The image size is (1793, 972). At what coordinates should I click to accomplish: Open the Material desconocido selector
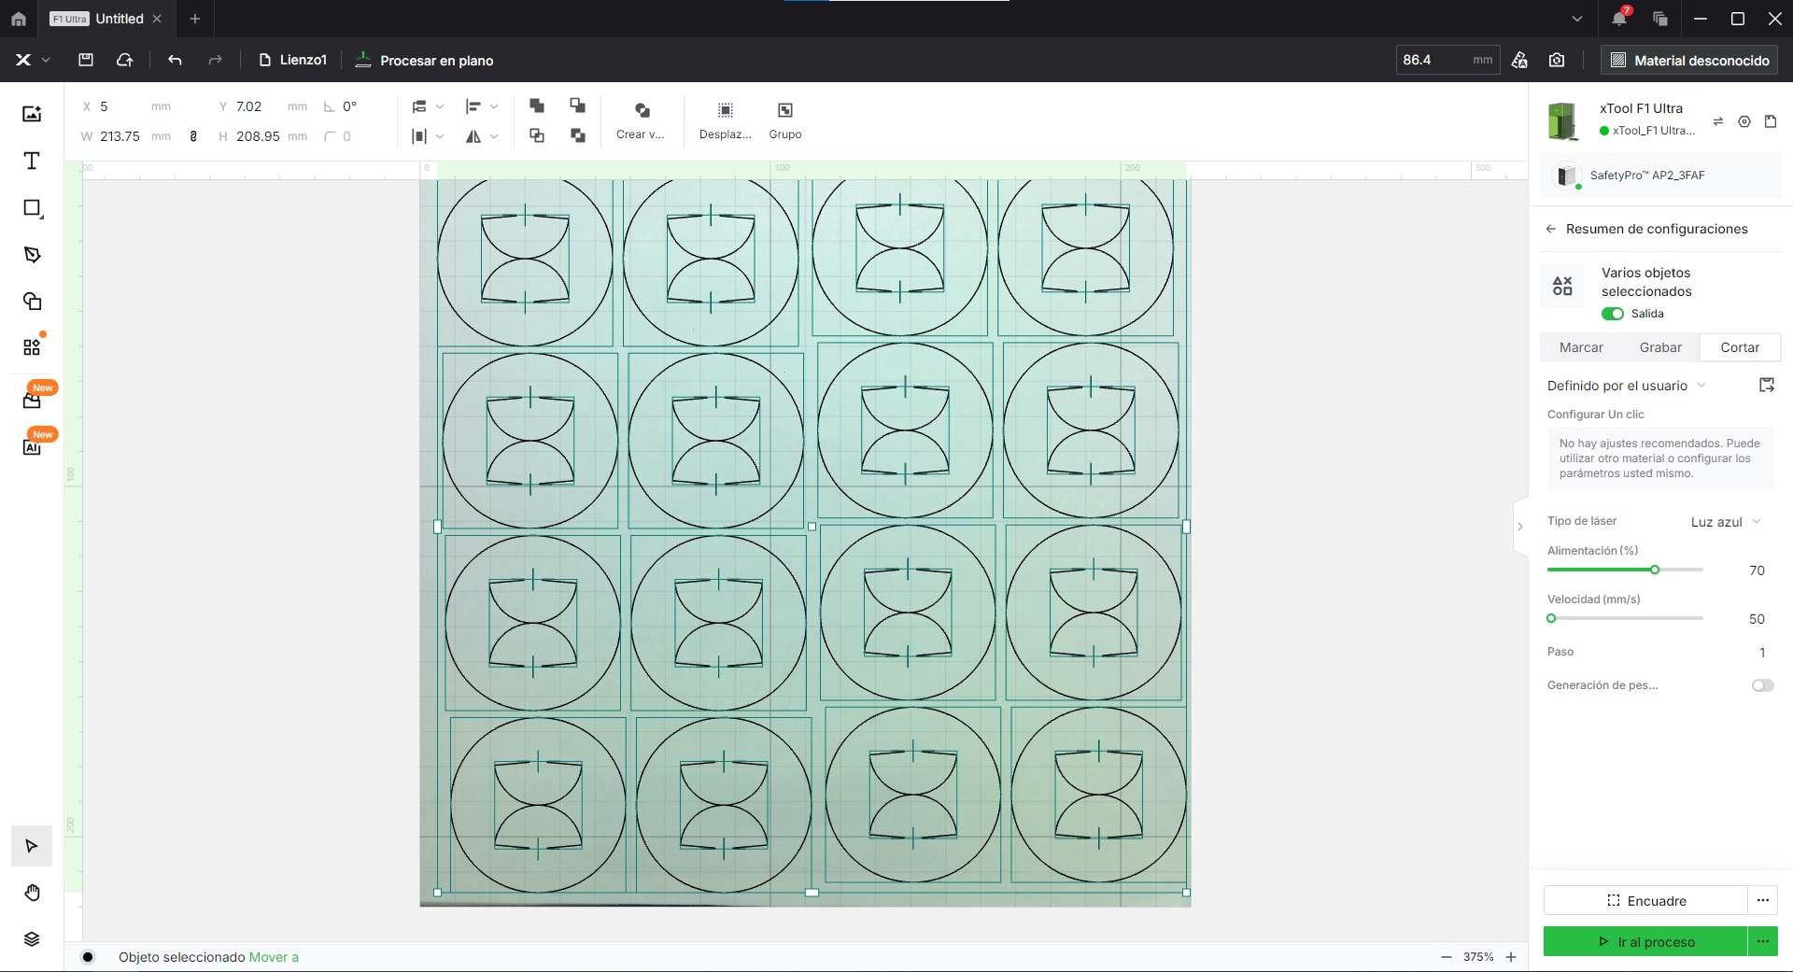point(1689,60)
